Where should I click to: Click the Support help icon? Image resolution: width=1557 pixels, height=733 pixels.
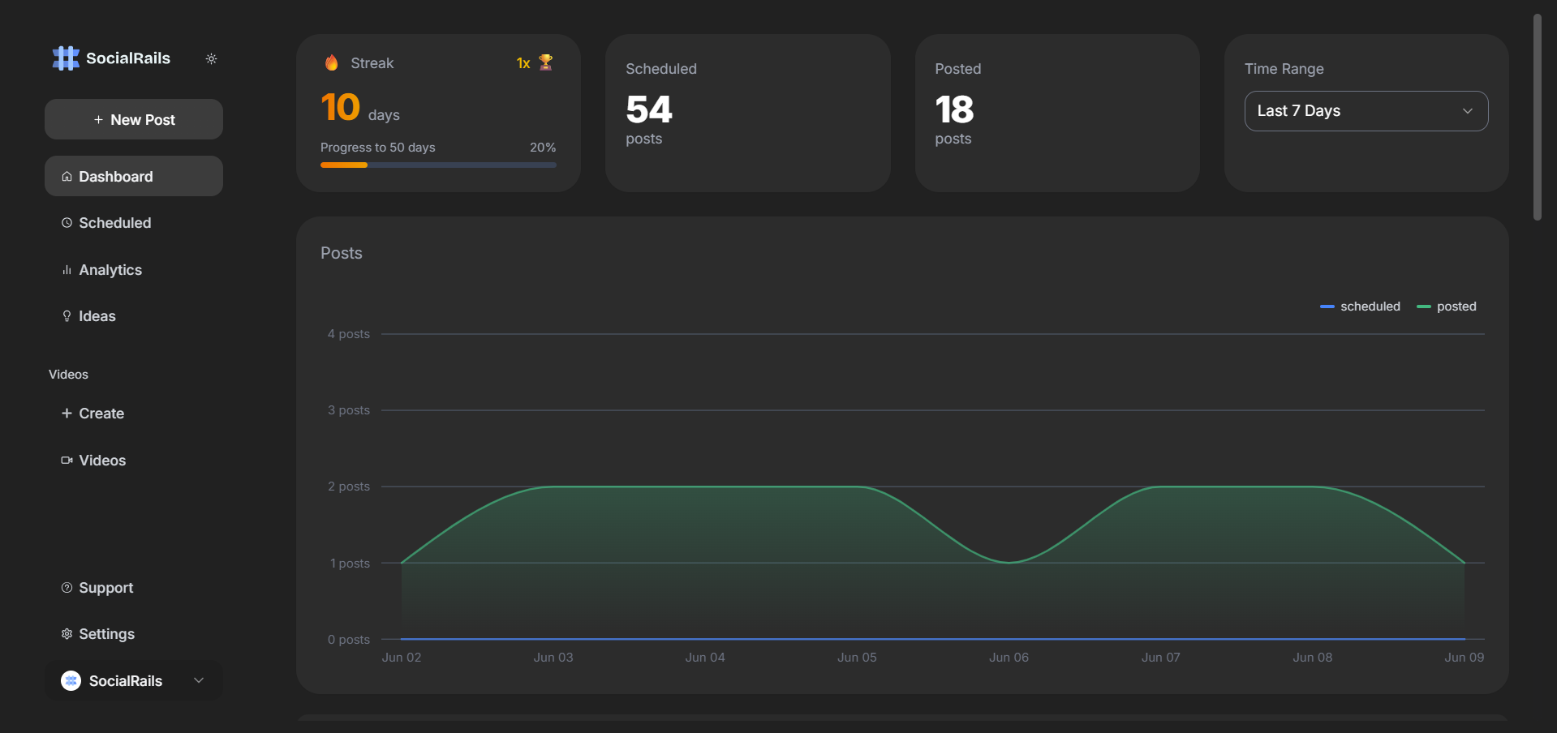tap(67, 587)
